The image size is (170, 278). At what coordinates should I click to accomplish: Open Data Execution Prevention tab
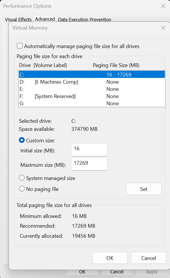click(x=85, y=19)
